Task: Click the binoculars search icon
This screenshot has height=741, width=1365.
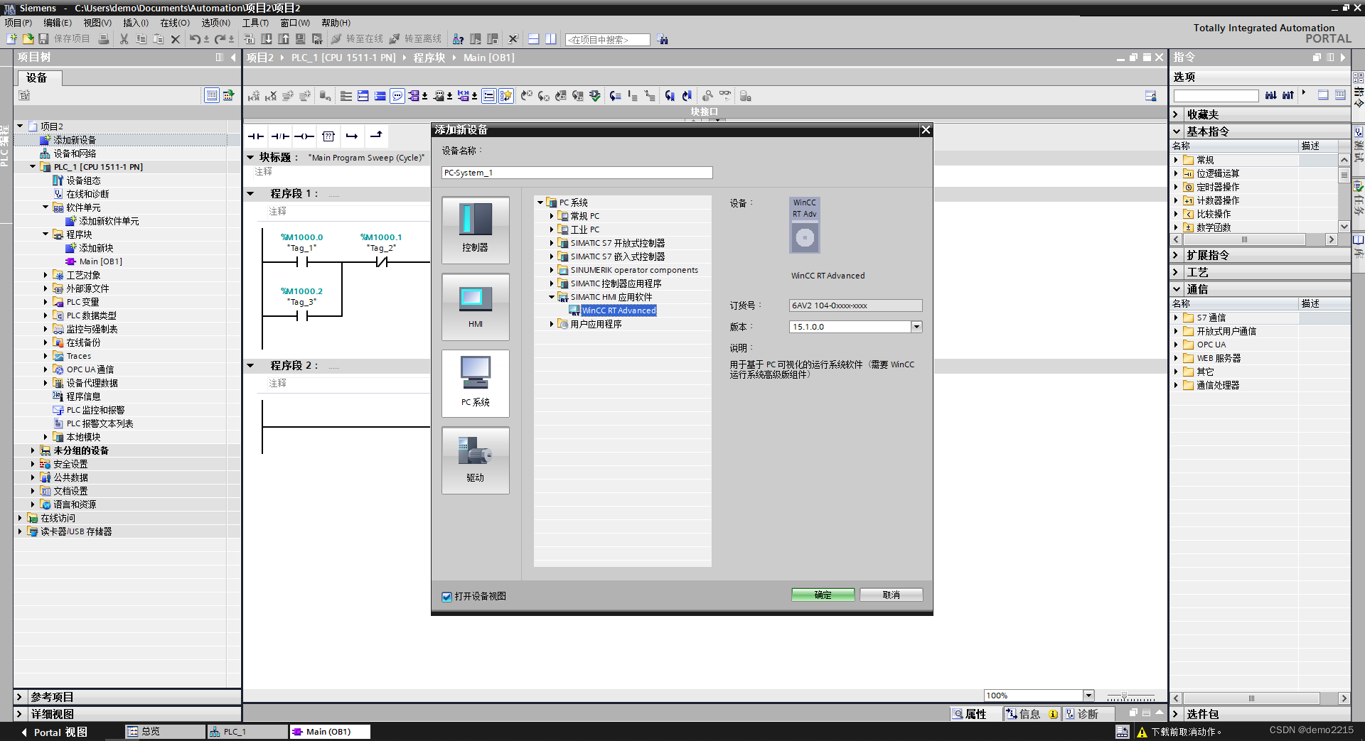Action: (663, 40)
